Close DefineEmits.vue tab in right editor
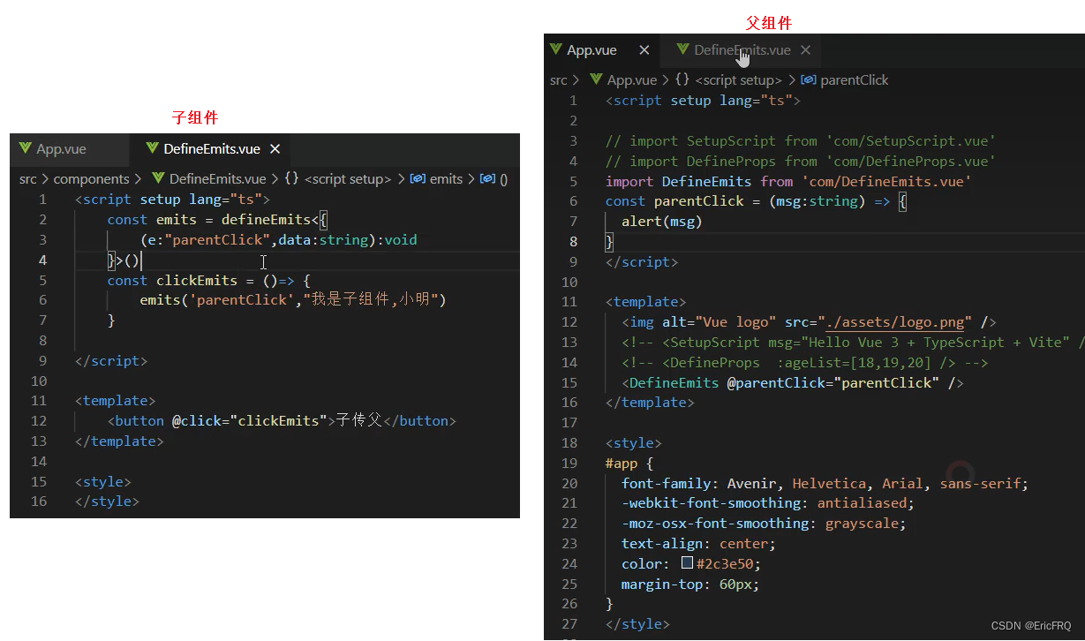1085x641 pixels. click(805, 50)
